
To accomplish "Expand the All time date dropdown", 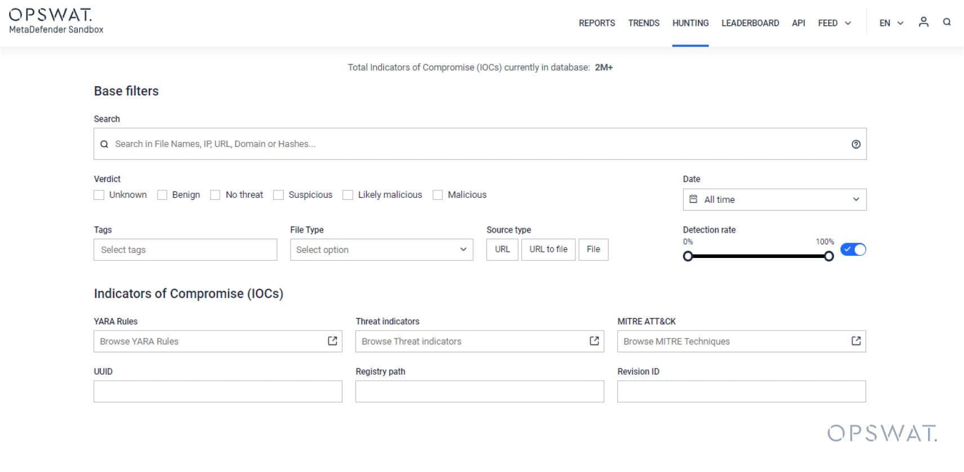I will tap(774, 199).
